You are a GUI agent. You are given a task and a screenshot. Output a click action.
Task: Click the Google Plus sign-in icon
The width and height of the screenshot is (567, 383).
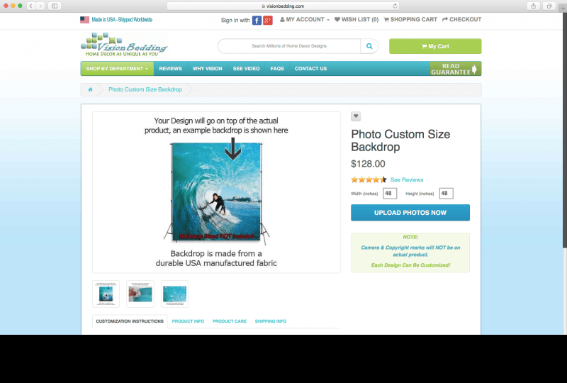(x=268, y=21)
